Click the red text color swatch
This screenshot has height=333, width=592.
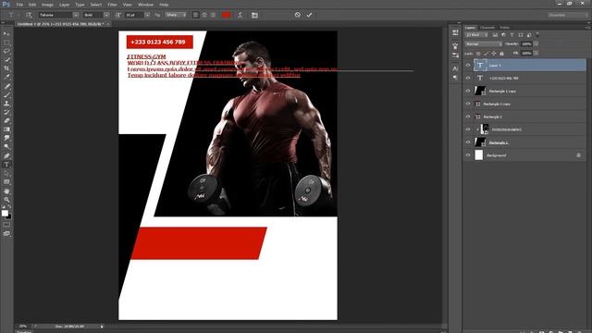[x=226, y=15]
